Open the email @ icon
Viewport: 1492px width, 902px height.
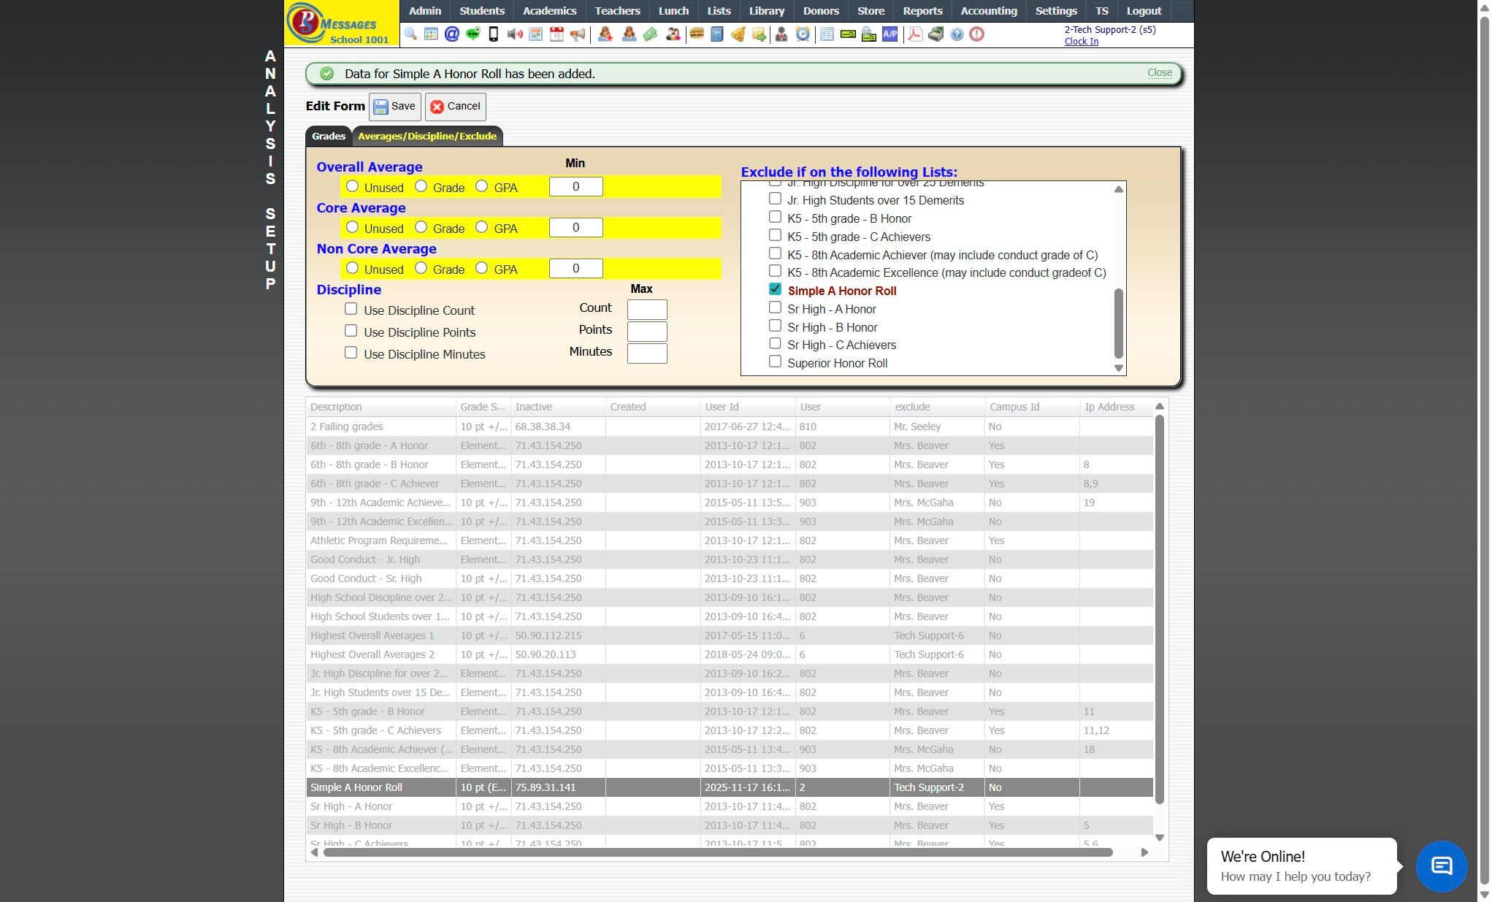click(452, 34)
